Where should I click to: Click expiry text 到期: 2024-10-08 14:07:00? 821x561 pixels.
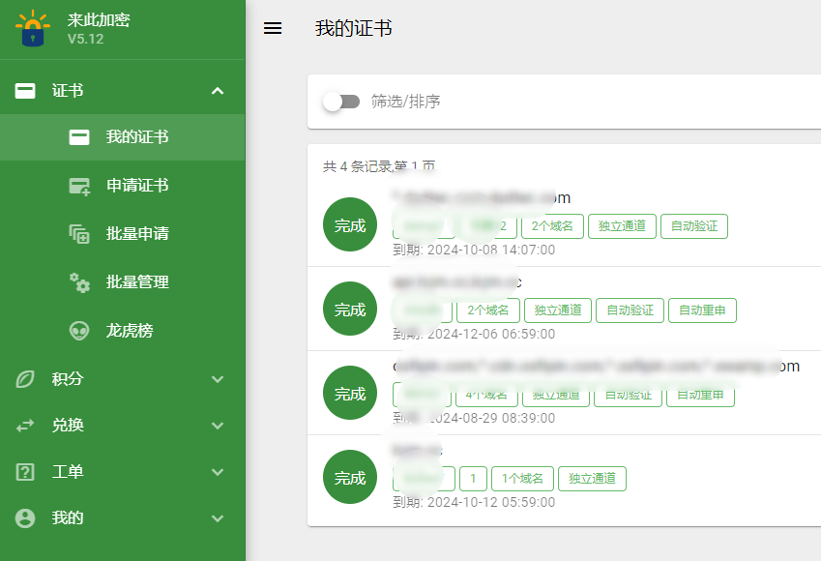(x=474, y=250)
